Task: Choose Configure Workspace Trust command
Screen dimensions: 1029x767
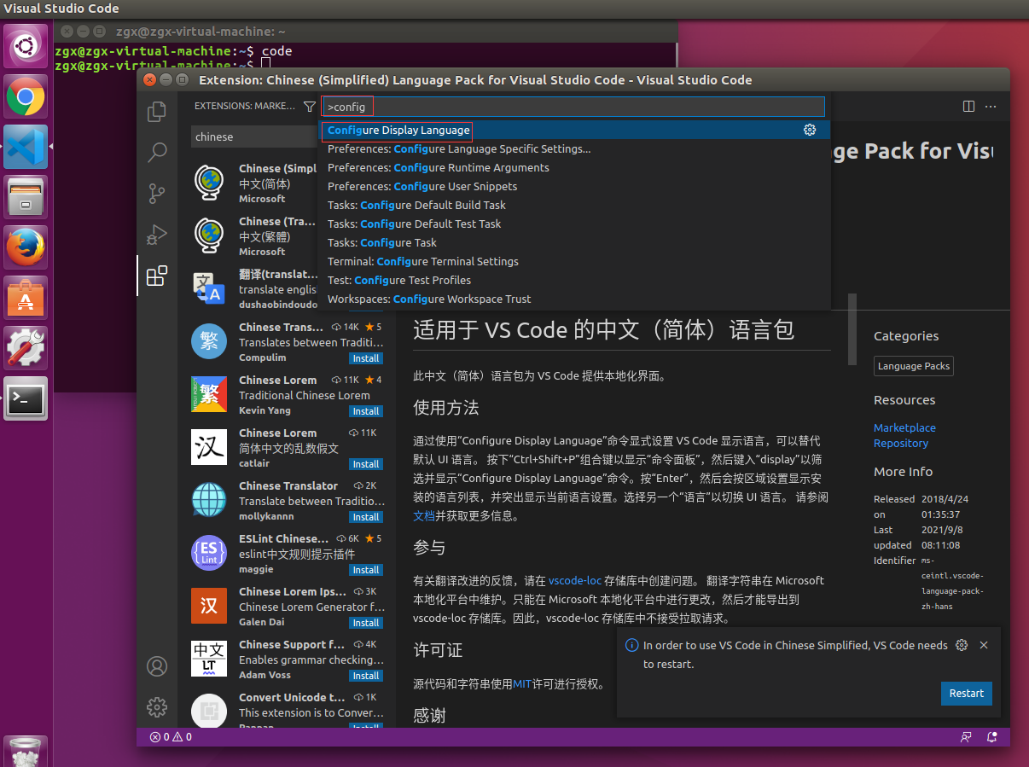Action: 574,299
